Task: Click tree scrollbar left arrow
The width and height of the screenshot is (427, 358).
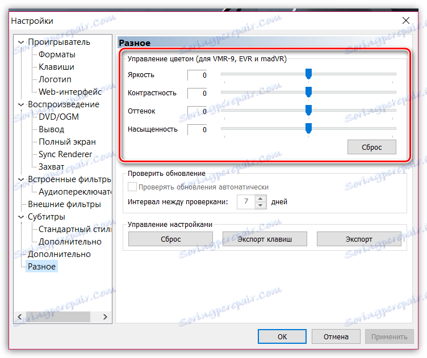Action: tap(20, 317)
